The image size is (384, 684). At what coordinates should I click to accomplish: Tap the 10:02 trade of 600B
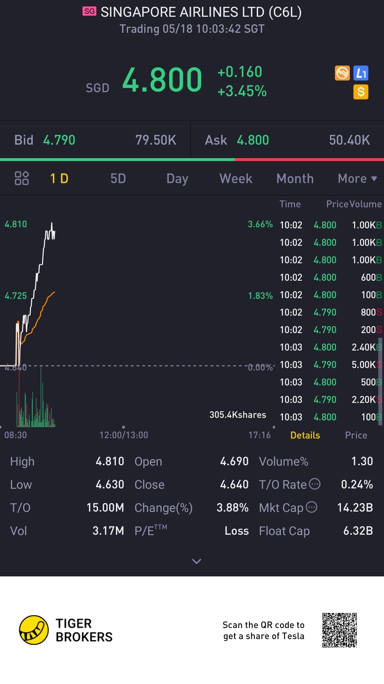point(331,277)
